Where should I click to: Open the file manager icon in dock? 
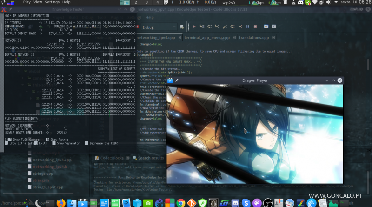click(x=72, y=203)
